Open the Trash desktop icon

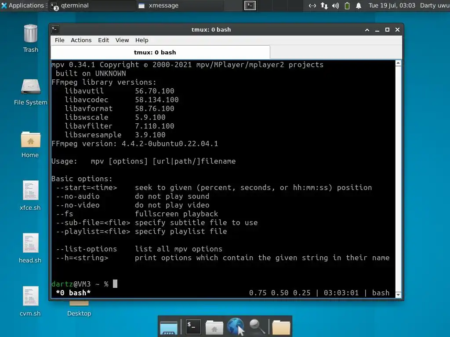[30, 39]
